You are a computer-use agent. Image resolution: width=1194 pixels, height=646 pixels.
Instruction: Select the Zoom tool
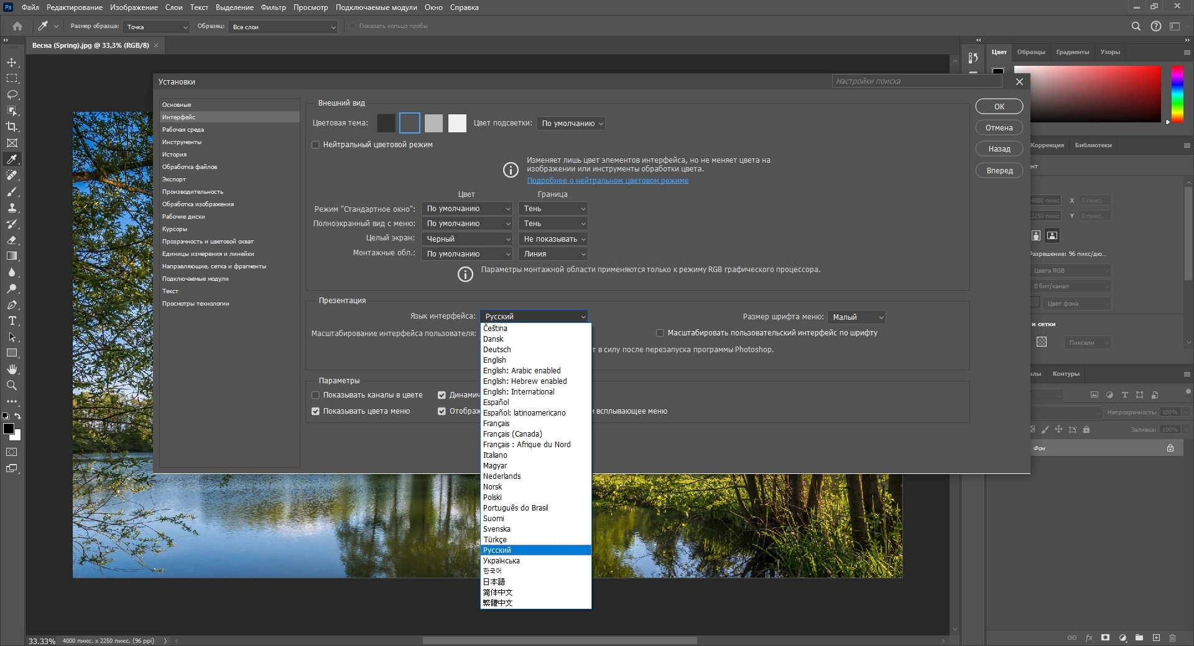point(12,386)
